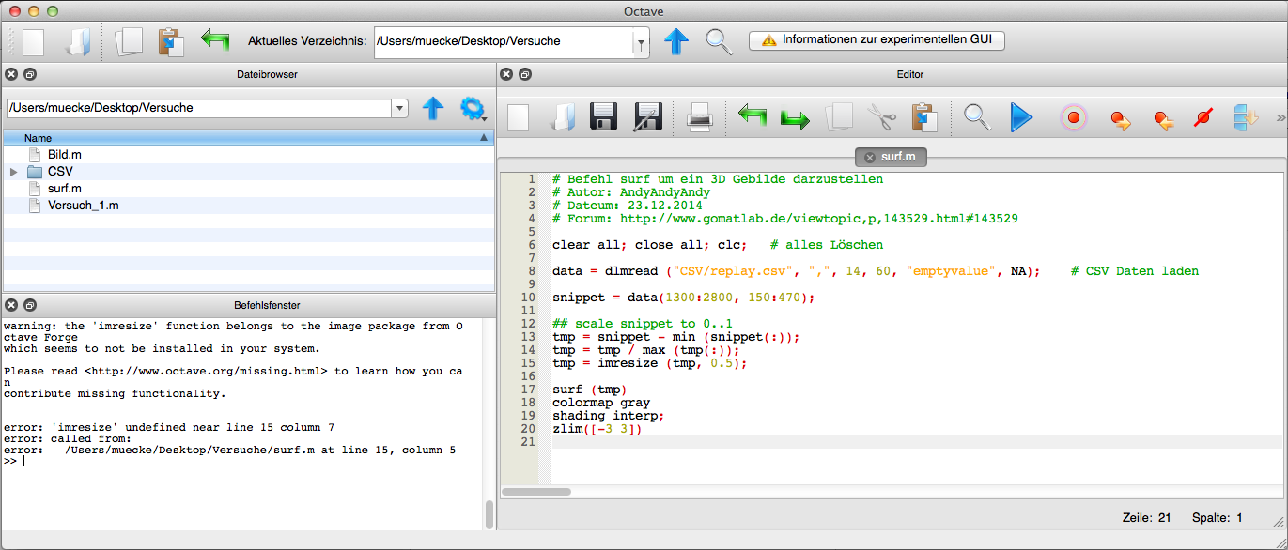Go up one directory in Dateibrowser
1288x550 pixels.
pyautogui.click(x=432, y=108)
